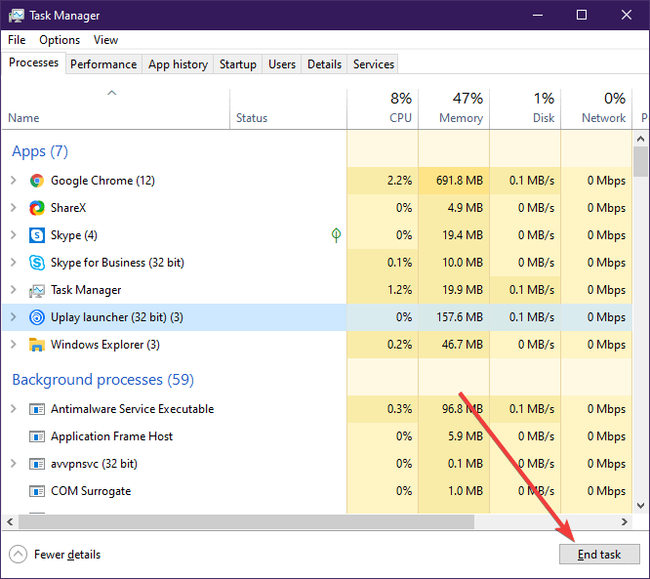650x579 pixels.
Task: Click the Uplay launcher icon
Action: (x=37, y=317)
